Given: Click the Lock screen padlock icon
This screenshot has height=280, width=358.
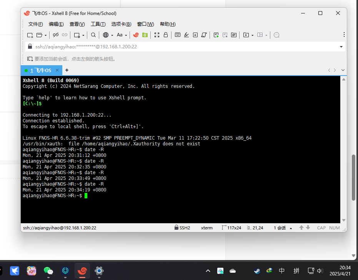Looking at the screenshot, I should click(166, 35).
